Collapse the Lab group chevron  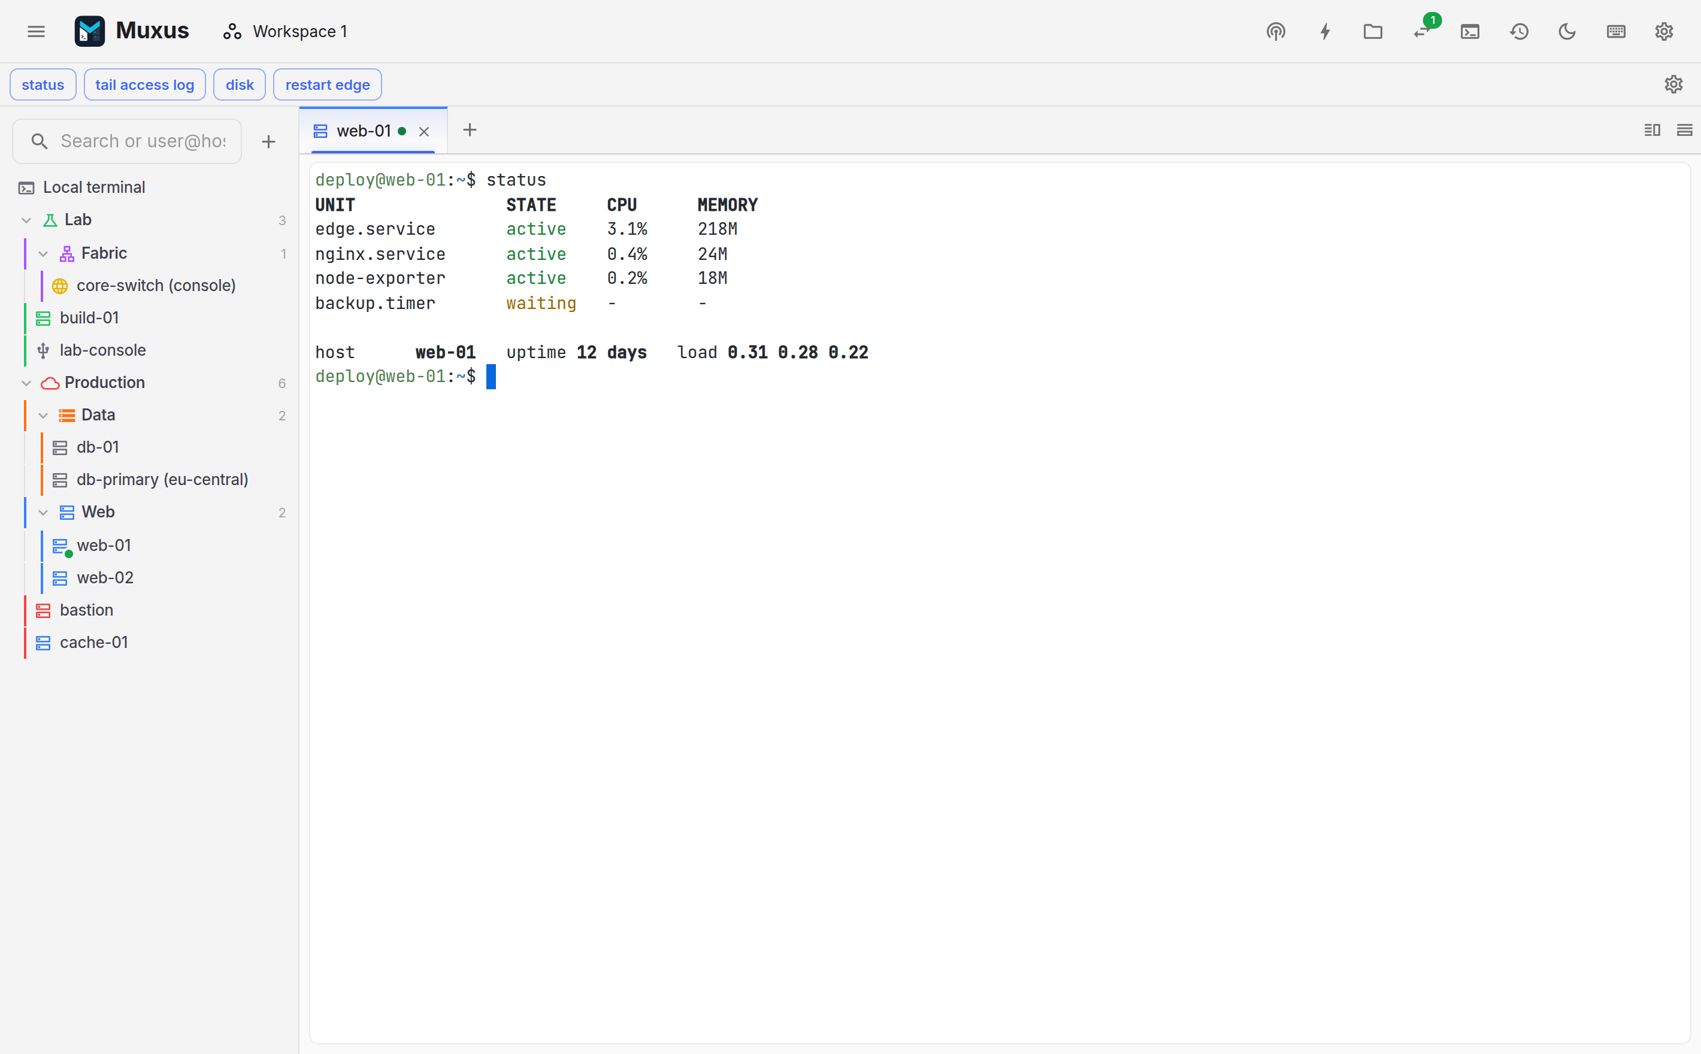coord(26,220)
